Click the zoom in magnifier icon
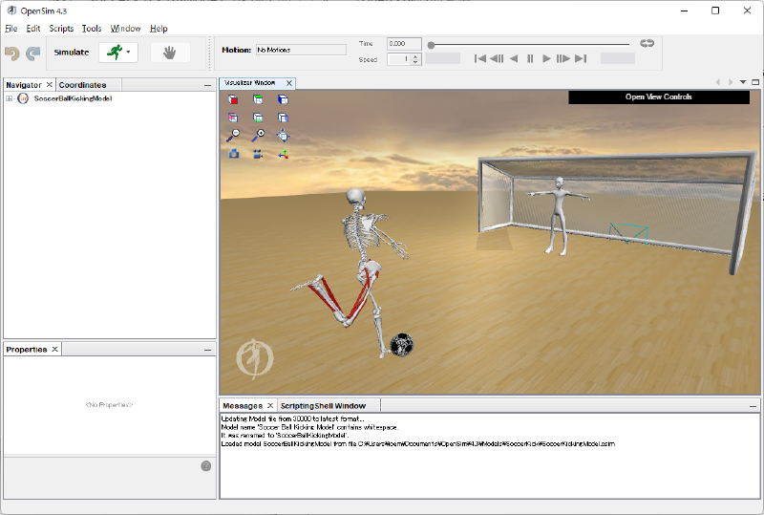Screen dimensions: 764x515 258,136
